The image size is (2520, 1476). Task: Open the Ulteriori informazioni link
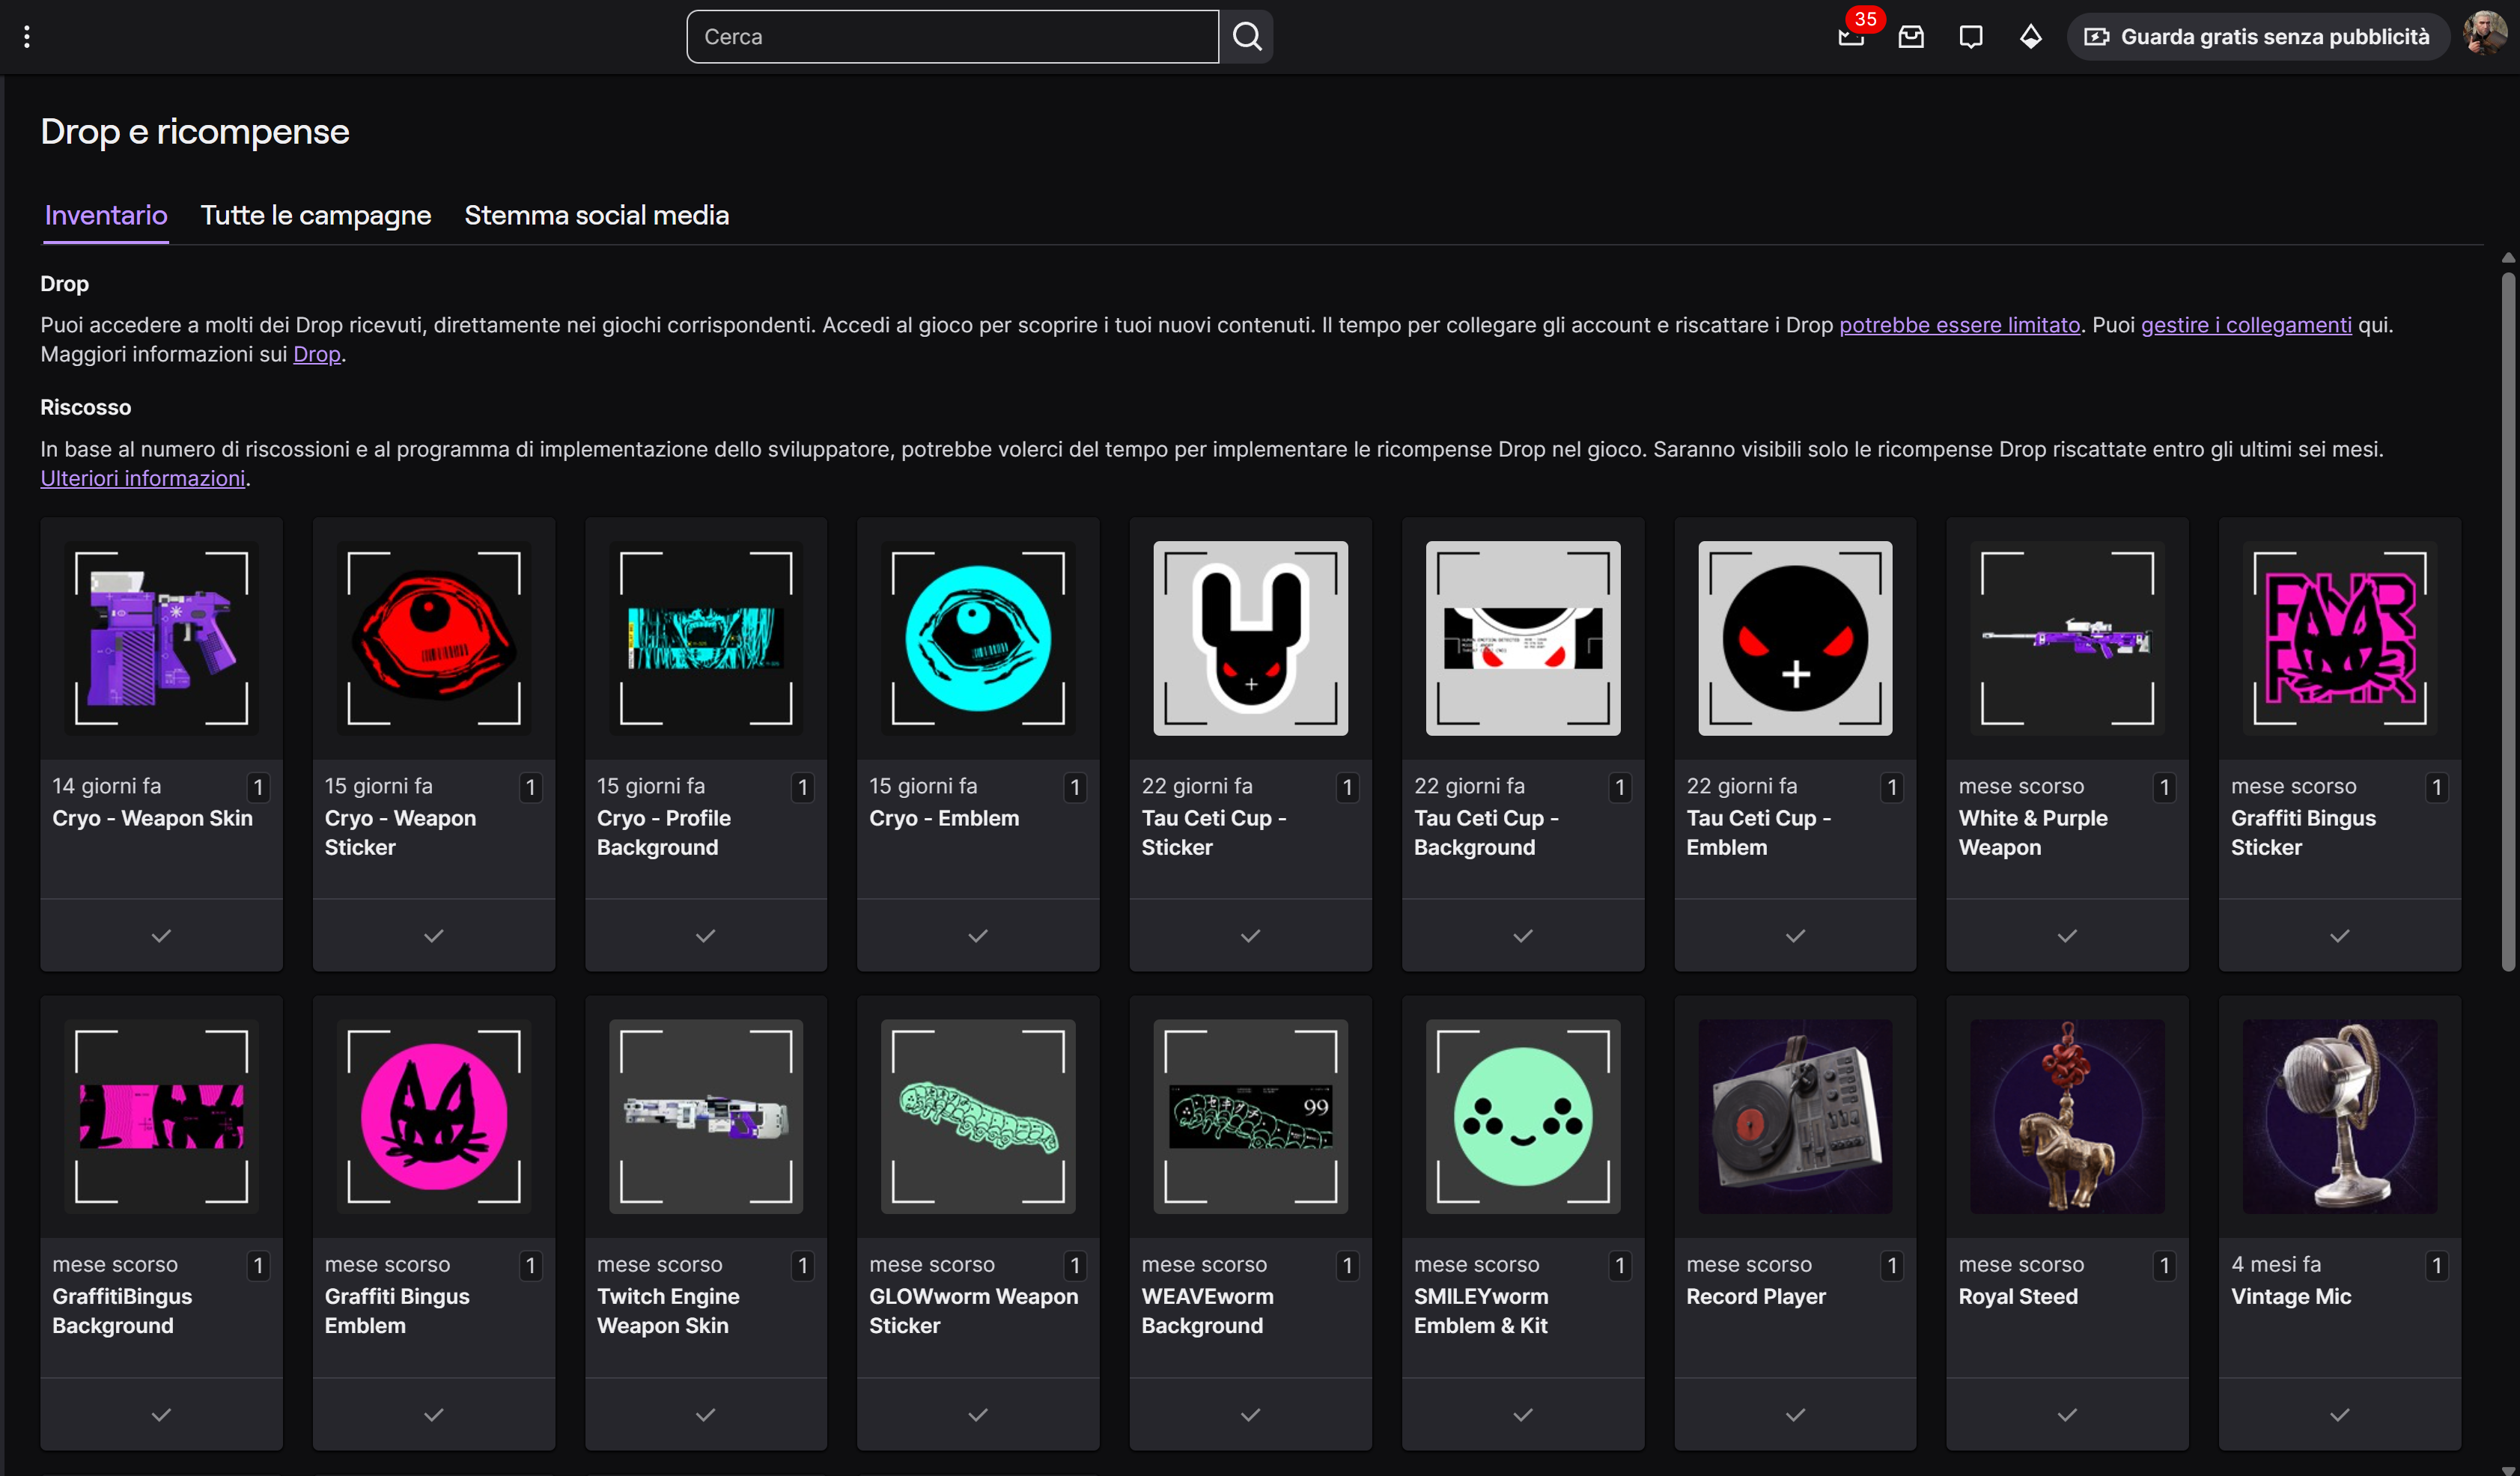click(x=143, y=479)
